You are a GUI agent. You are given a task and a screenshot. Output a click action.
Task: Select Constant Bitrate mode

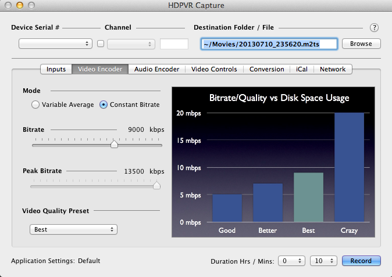pos(104,105)
